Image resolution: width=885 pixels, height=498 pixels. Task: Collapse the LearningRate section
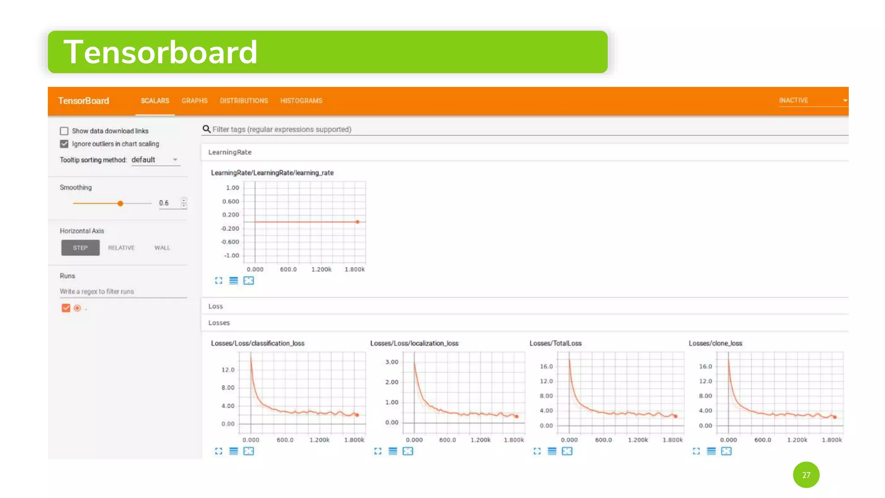525,152
